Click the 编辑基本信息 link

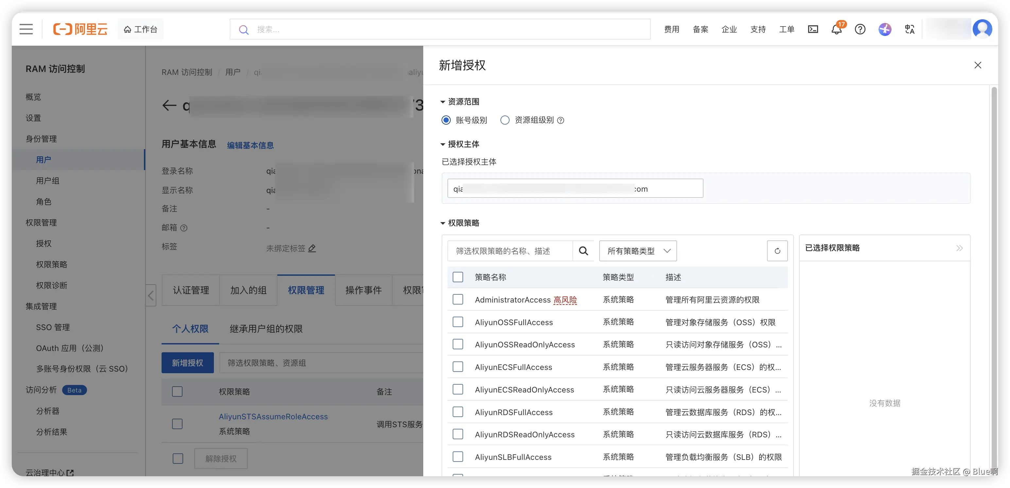click(x=250, y=146)
